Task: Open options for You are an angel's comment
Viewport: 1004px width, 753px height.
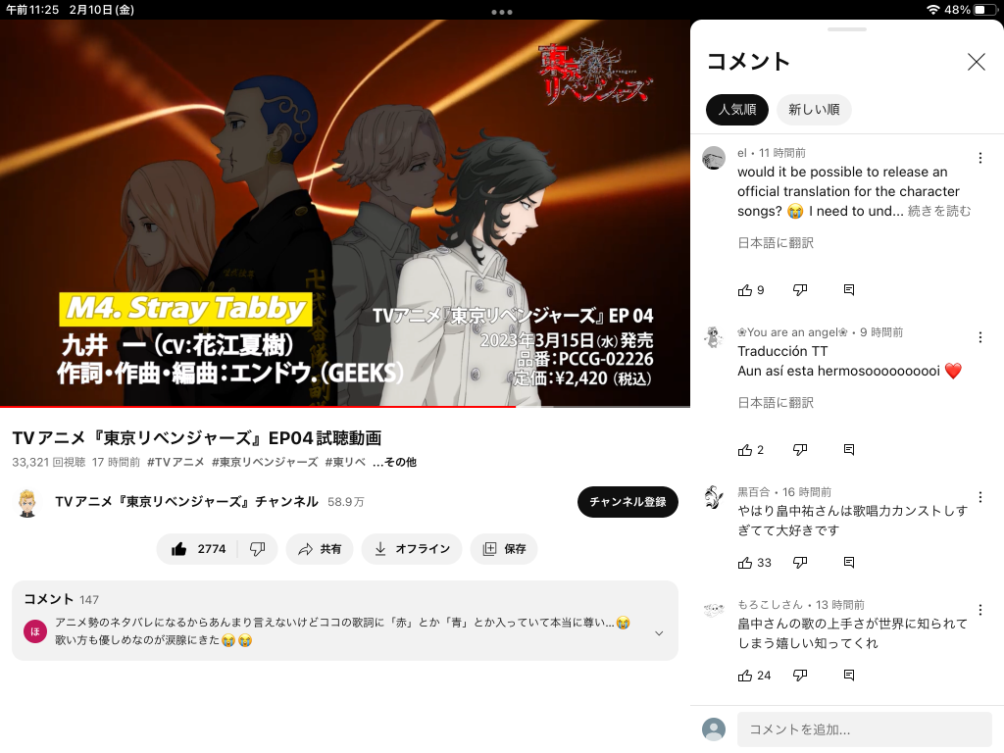Action: click(x=980, y=337)
